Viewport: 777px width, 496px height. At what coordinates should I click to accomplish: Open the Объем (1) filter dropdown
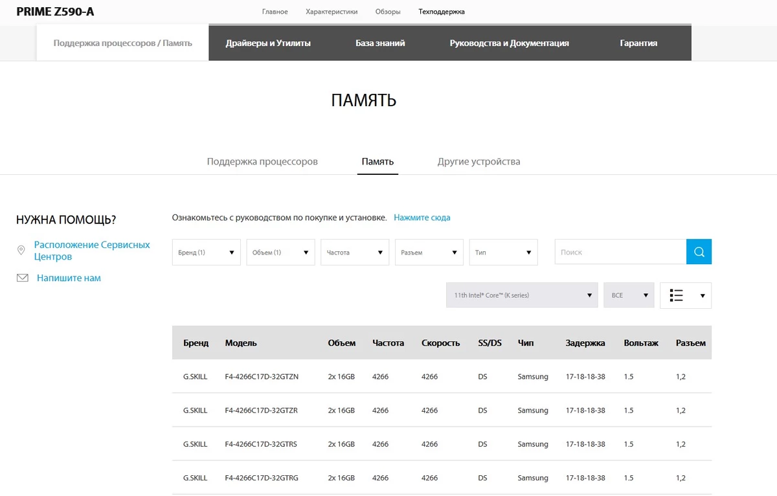280,252
